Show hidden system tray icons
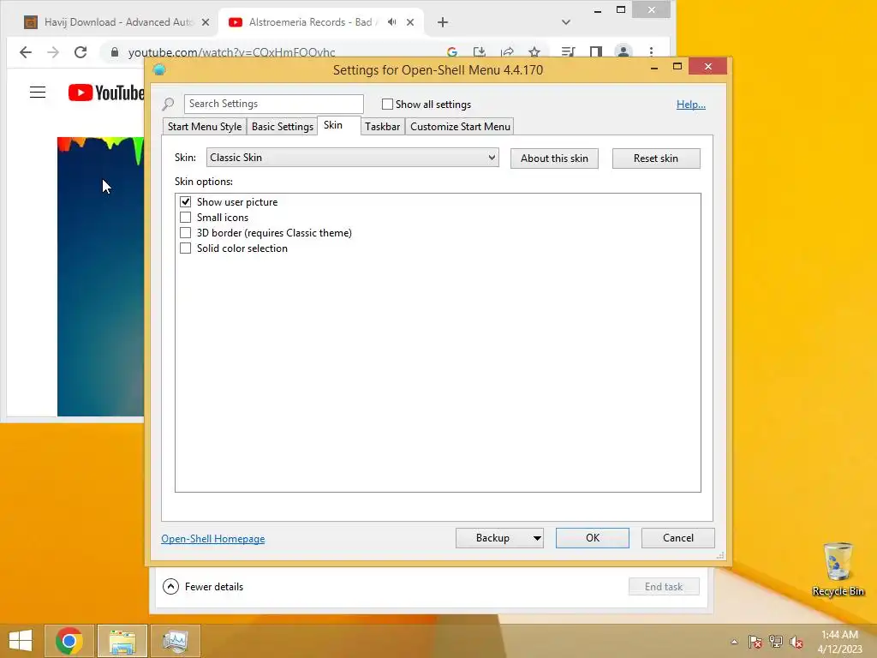This screenshot has width=877, height=658. click(x=734, y=642)
